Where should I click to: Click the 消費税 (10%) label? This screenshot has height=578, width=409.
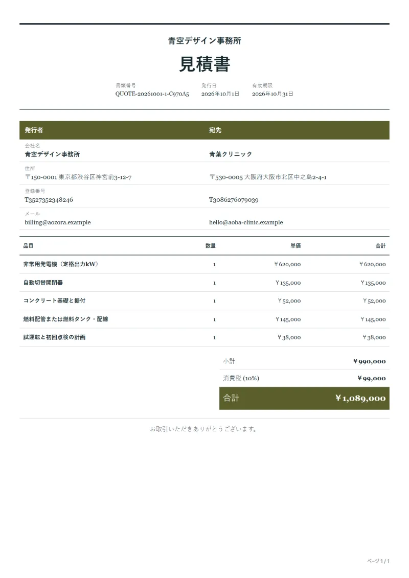coord(241,378)
